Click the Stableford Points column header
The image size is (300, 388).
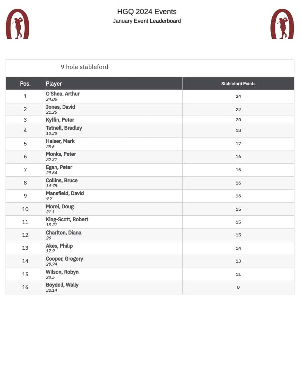(x=238, y=84)
